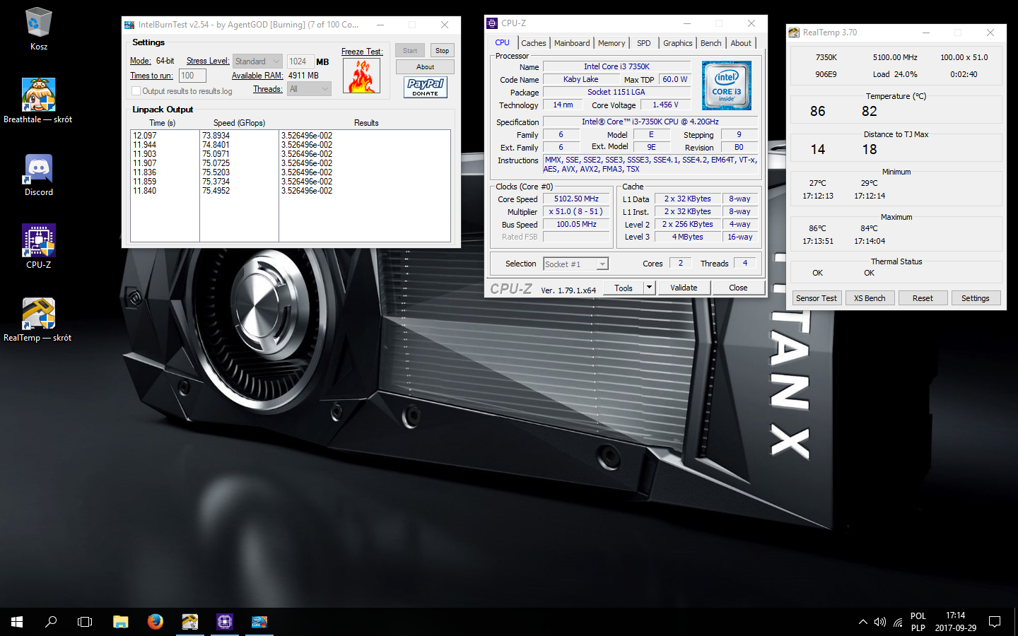Open Firefox from the taskbar
Screen dimensions: 1018x636
click(156, 622)
